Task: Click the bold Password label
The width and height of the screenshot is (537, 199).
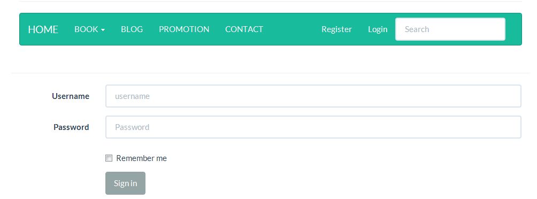Action: pos(71,127)
